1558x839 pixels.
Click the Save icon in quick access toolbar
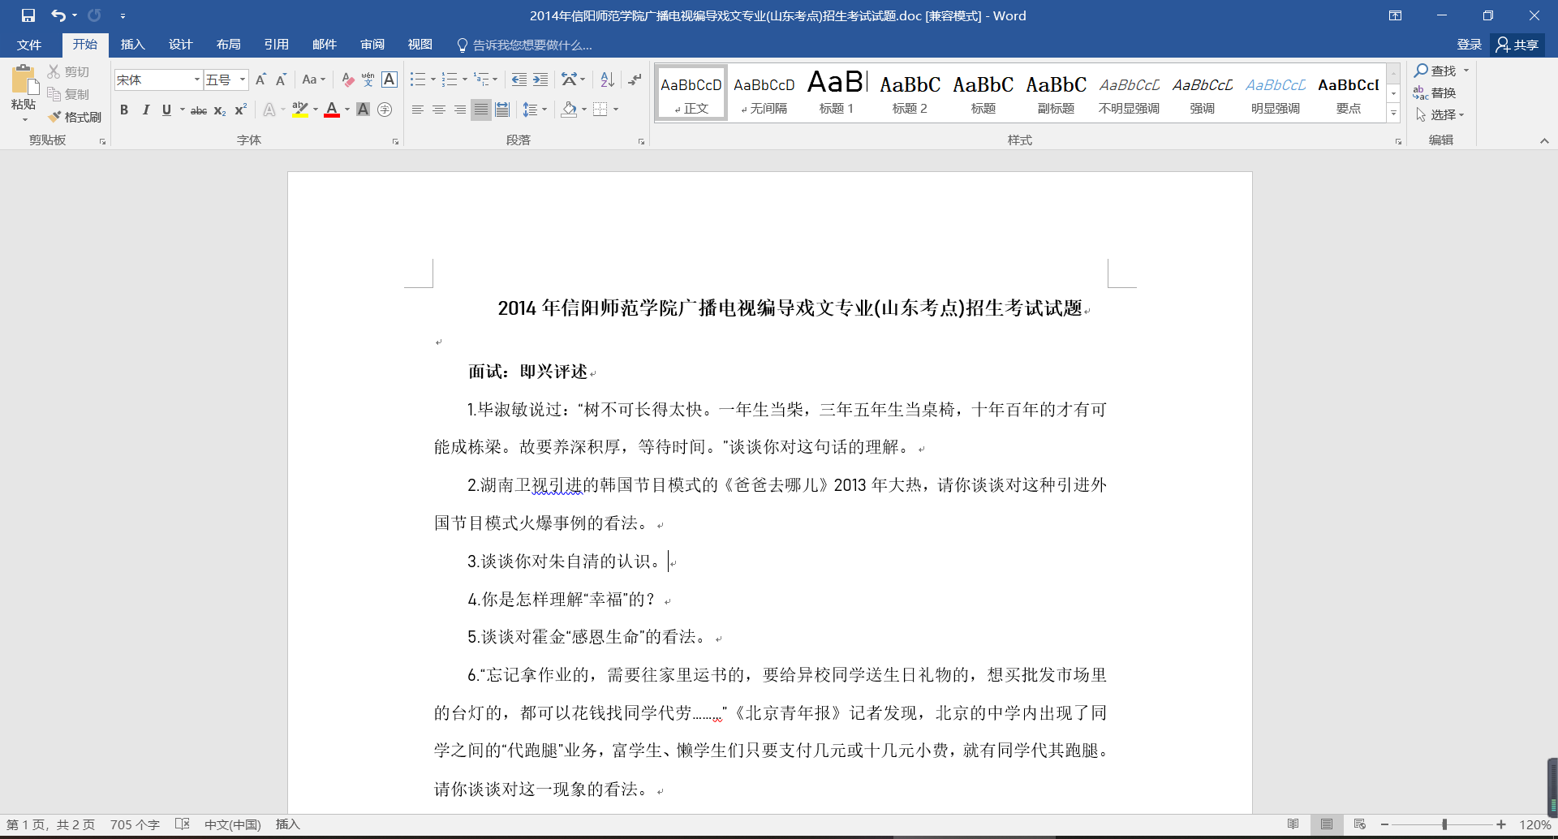coord(28,15)
